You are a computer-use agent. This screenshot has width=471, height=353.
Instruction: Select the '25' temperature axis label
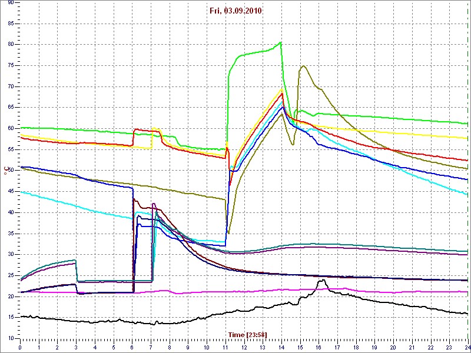point(10,275)
